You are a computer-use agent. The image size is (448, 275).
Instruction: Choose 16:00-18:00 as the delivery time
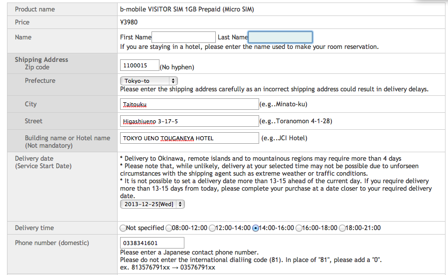(x=299, y=228)
